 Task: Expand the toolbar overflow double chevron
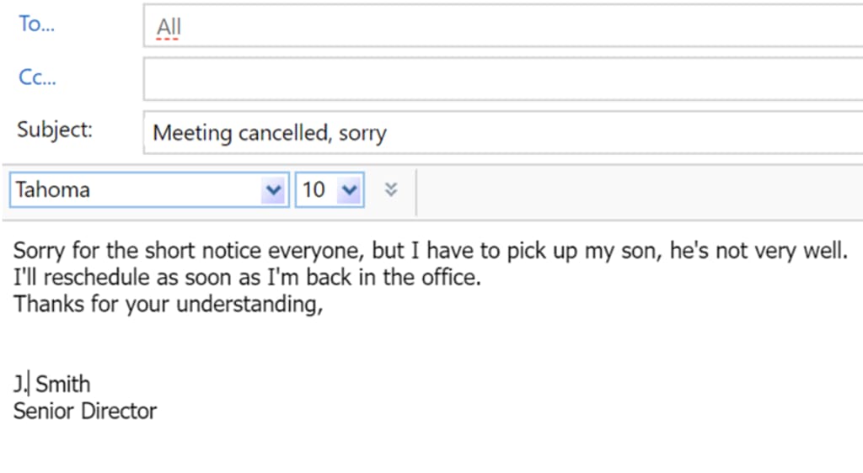[x=391, y=189]
